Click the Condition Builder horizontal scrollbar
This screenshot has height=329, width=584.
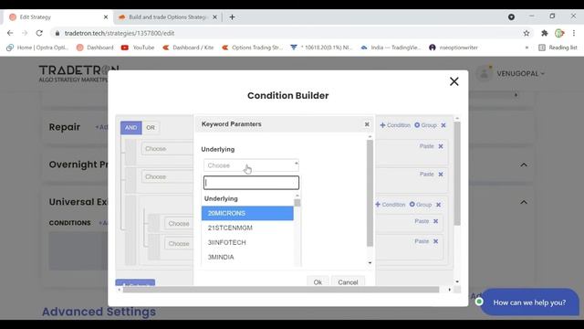[281, 290]
